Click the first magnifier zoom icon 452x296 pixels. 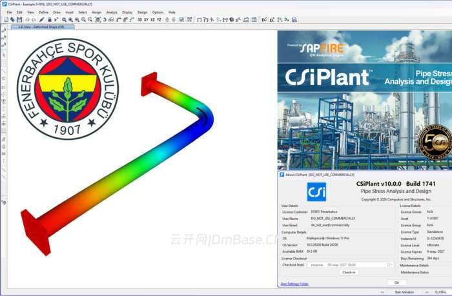point(64,19)
